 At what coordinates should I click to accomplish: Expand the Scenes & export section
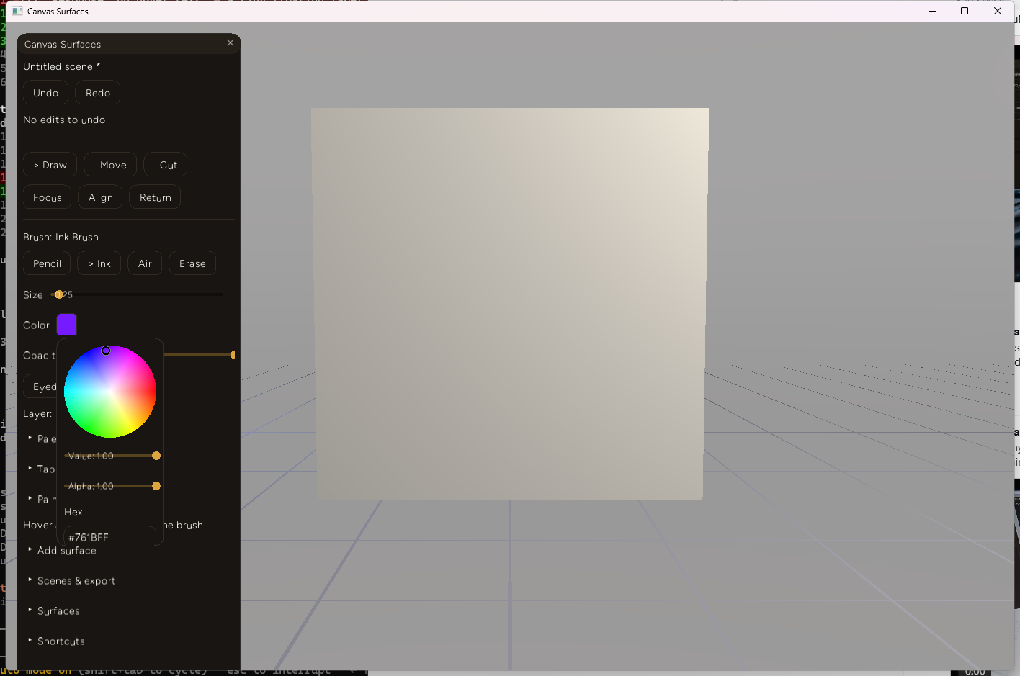click(x=71, y=580)
